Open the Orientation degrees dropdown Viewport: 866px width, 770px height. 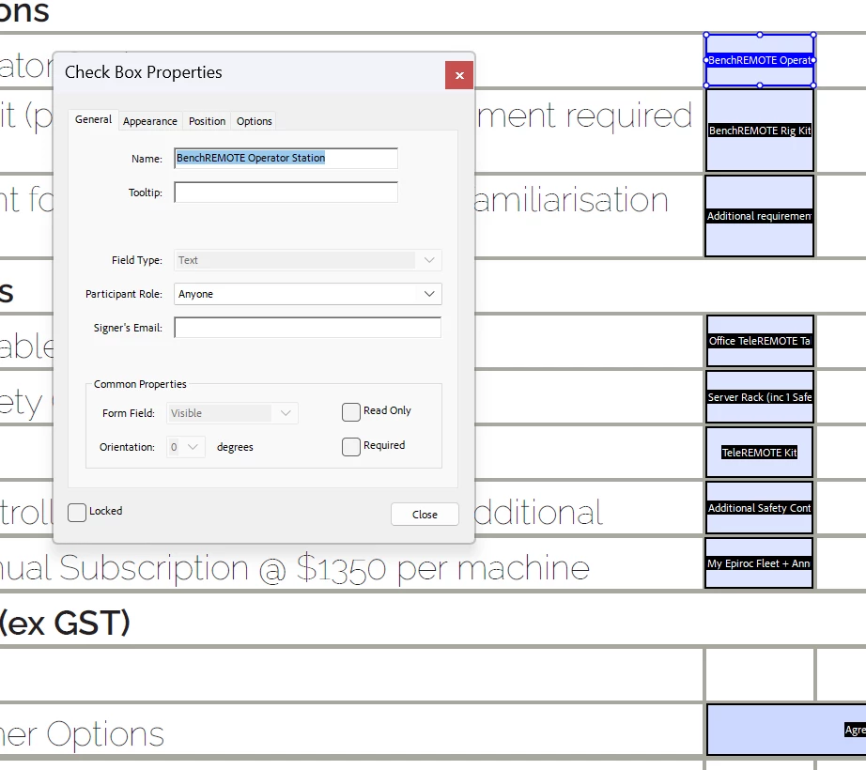tap(186, 447)
